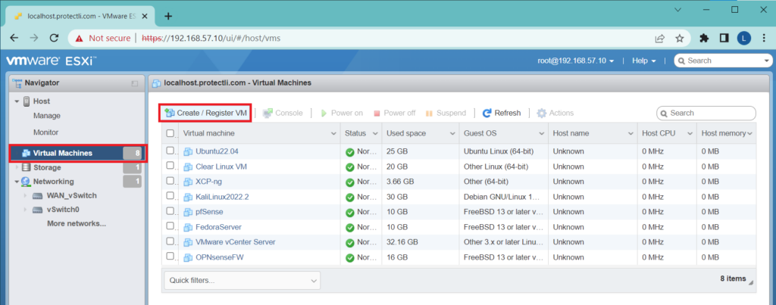776x305 pixels.
Task: Click the green status icon for XCP-ng
Action: (350, 182)
